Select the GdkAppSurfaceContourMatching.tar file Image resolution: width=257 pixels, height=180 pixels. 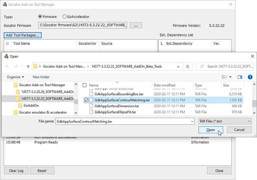tap(122, 100)
